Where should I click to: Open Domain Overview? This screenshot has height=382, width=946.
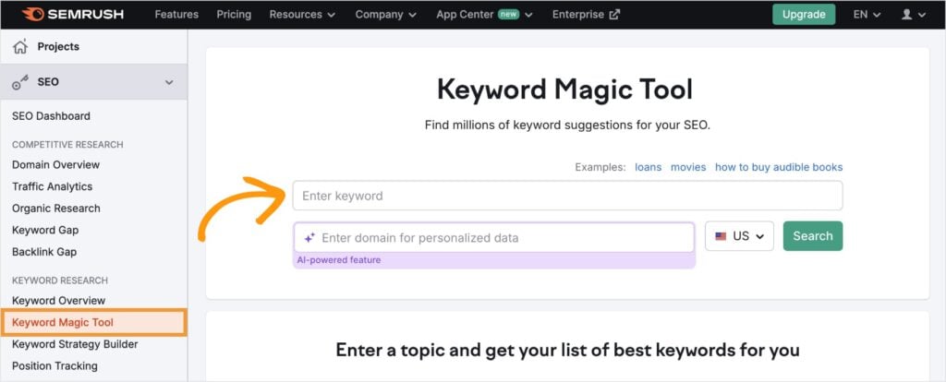56,164
